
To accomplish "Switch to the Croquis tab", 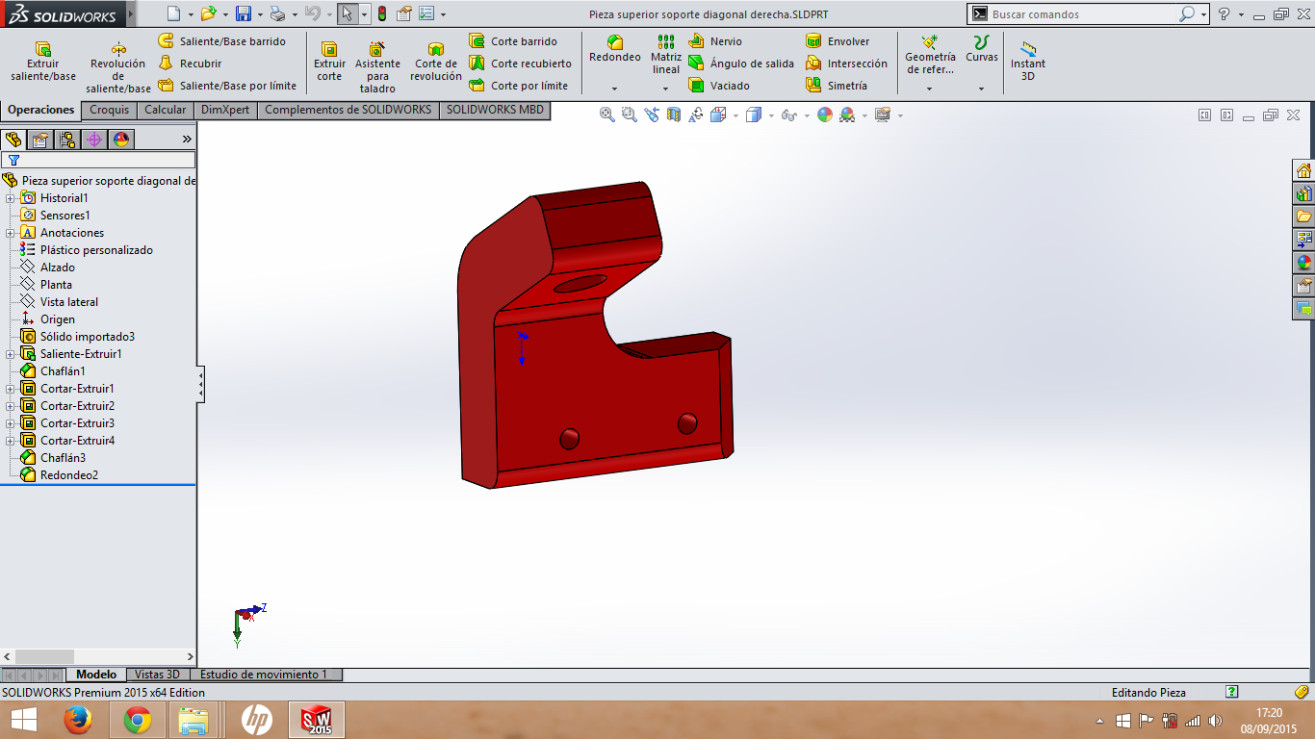I will (x=110, y=110).
